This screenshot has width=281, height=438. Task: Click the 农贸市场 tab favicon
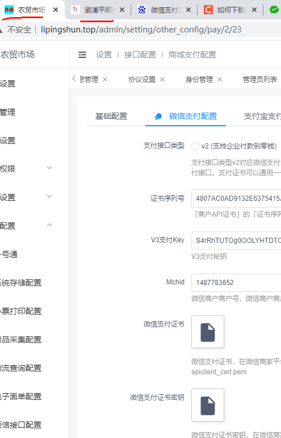point(9,10)
